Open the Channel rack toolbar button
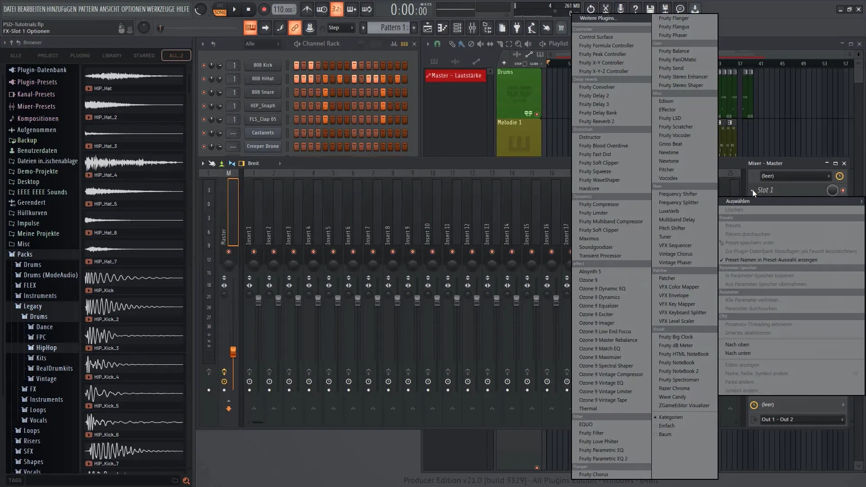This screenshot has height=487, width=866. click(x=457, y=28)
